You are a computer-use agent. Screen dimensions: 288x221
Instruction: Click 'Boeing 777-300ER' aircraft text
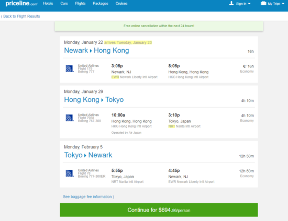[92, 176]
